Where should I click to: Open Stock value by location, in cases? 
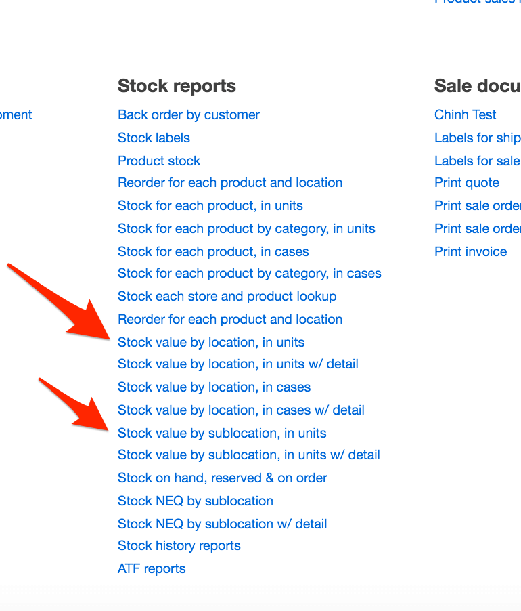point(214,387)
